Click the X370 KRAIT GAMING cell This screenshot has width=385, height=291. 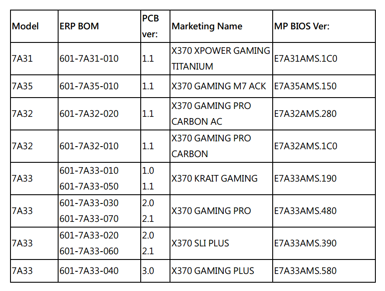tap(215, 179)
